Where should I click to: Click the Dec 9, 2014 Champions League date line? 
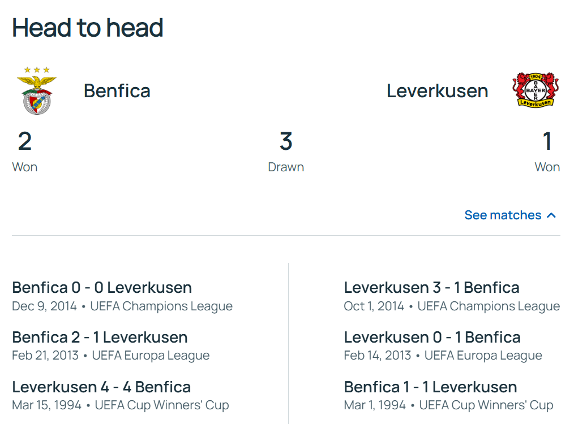tap(122, 306)
